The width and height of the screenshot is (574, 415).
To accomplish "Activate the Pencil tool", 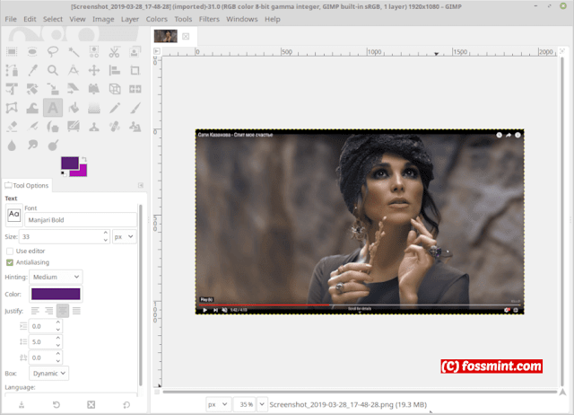I will [115, 108].
